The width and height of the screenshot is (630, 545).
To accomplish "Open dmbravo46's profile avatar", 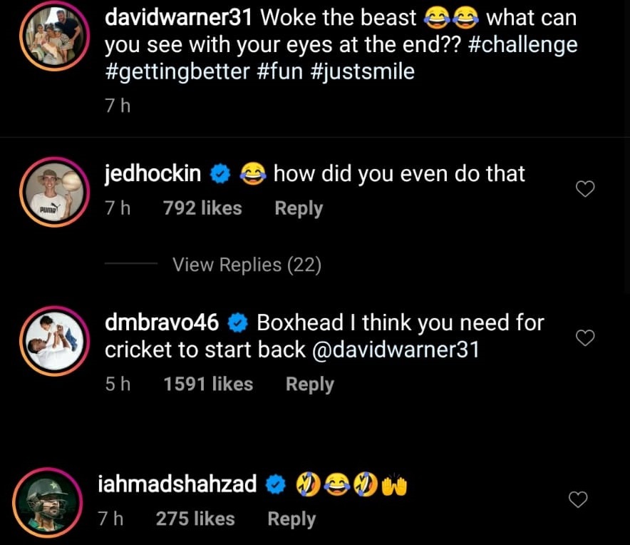I will click(52, 340).
